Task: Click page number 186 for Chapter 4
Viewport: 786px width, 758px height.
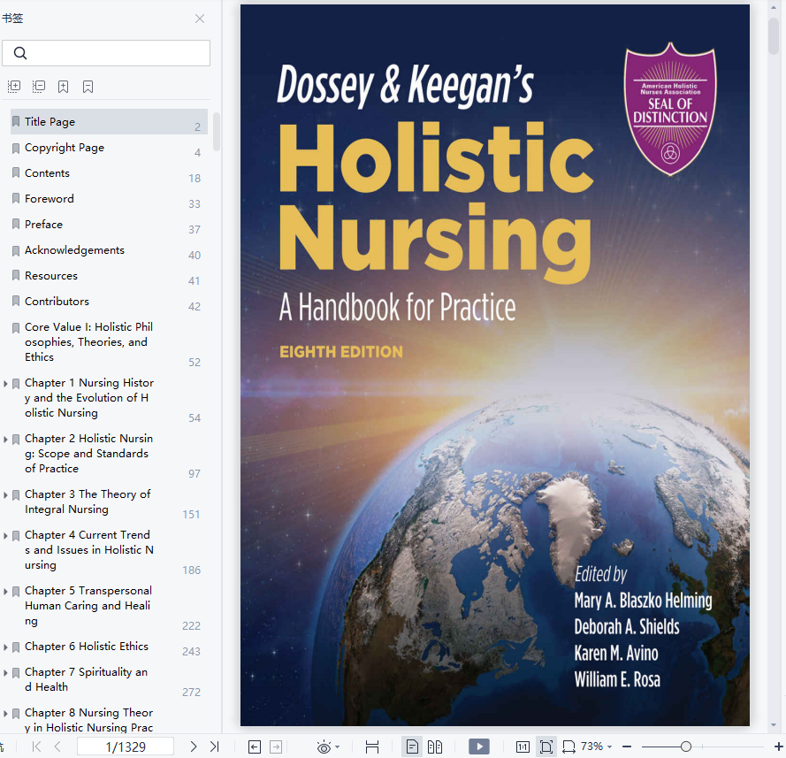Action: coord(192,570)
